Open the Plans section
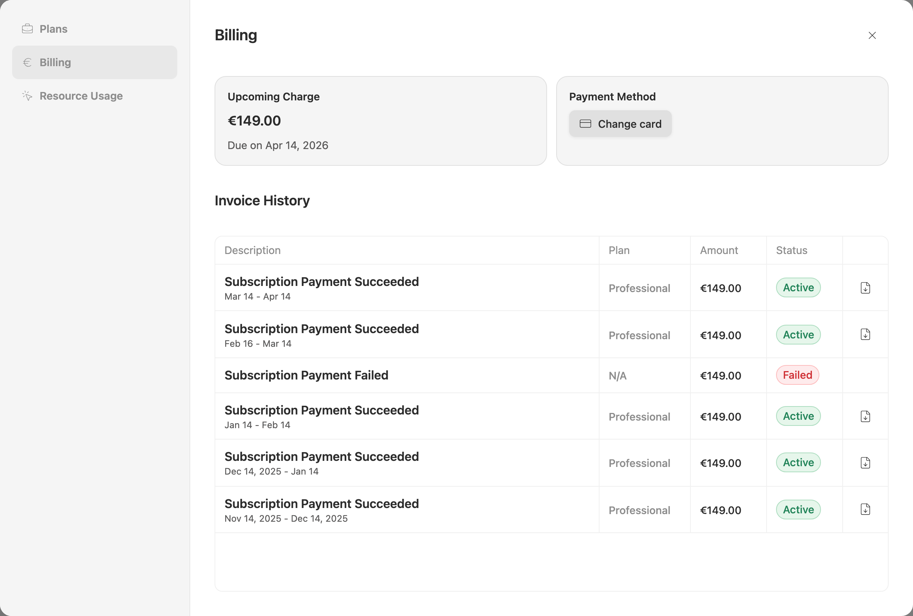 [95, 29]
